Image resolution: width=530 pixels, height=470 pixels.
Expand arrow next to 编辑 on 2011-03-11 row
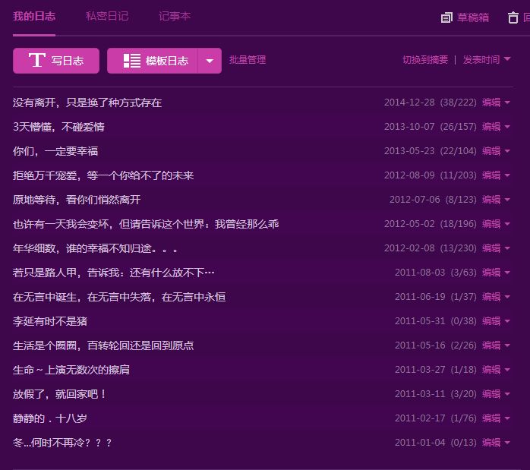pyautogui.click(x=507, y=394)
